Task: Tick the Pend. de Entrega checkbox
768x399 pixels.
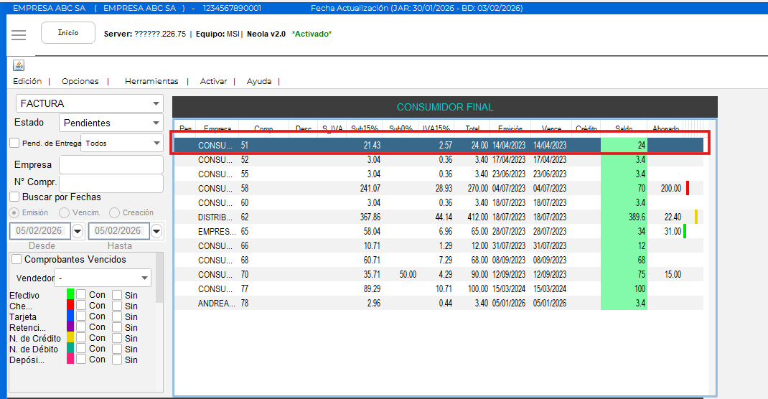Action: (x=14, y=144)
